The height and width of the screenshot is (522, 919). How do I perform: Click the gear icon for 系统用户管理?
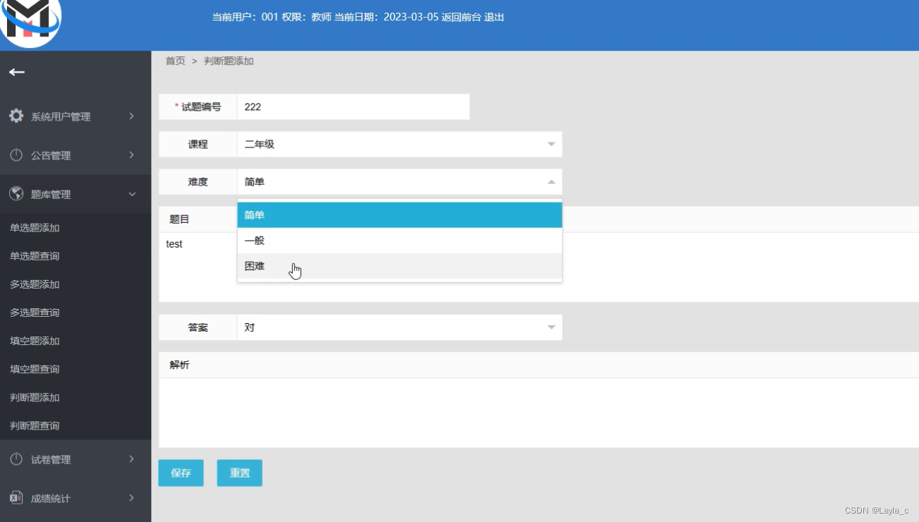tap(16, 116)
